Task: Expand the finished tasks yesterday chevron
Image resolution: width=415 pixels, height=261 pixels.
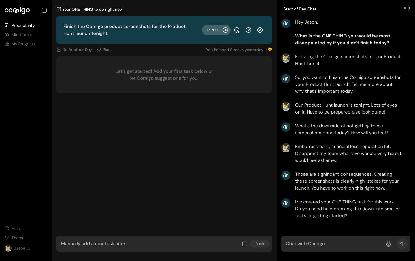Action: (266, 50)
